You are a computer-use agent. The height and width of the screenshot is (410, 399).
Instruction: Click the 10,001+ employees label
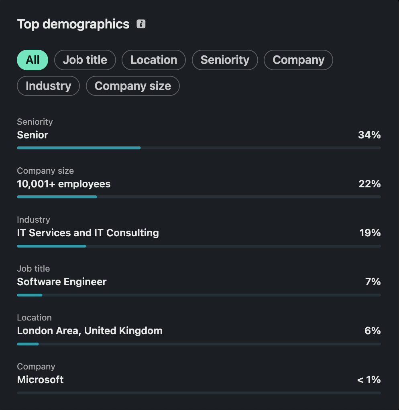pos(64,184)
